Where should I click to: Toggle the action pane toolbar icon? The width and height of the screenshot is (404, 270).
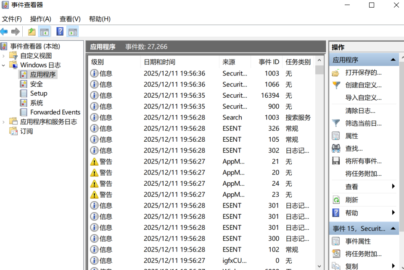click(x=73, y=32)
